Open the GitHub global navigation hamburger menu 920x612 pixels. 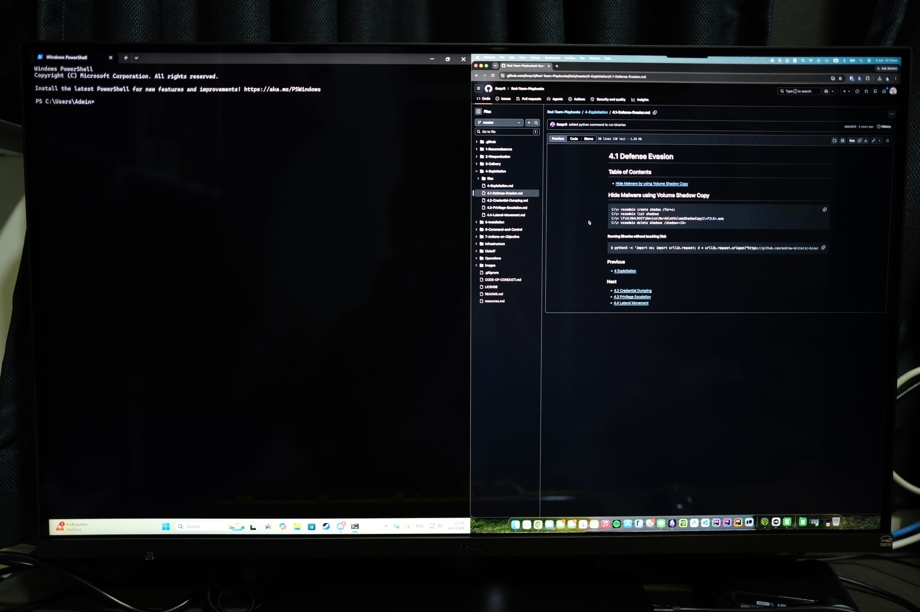pyautogui.click(x=478, y=88)
